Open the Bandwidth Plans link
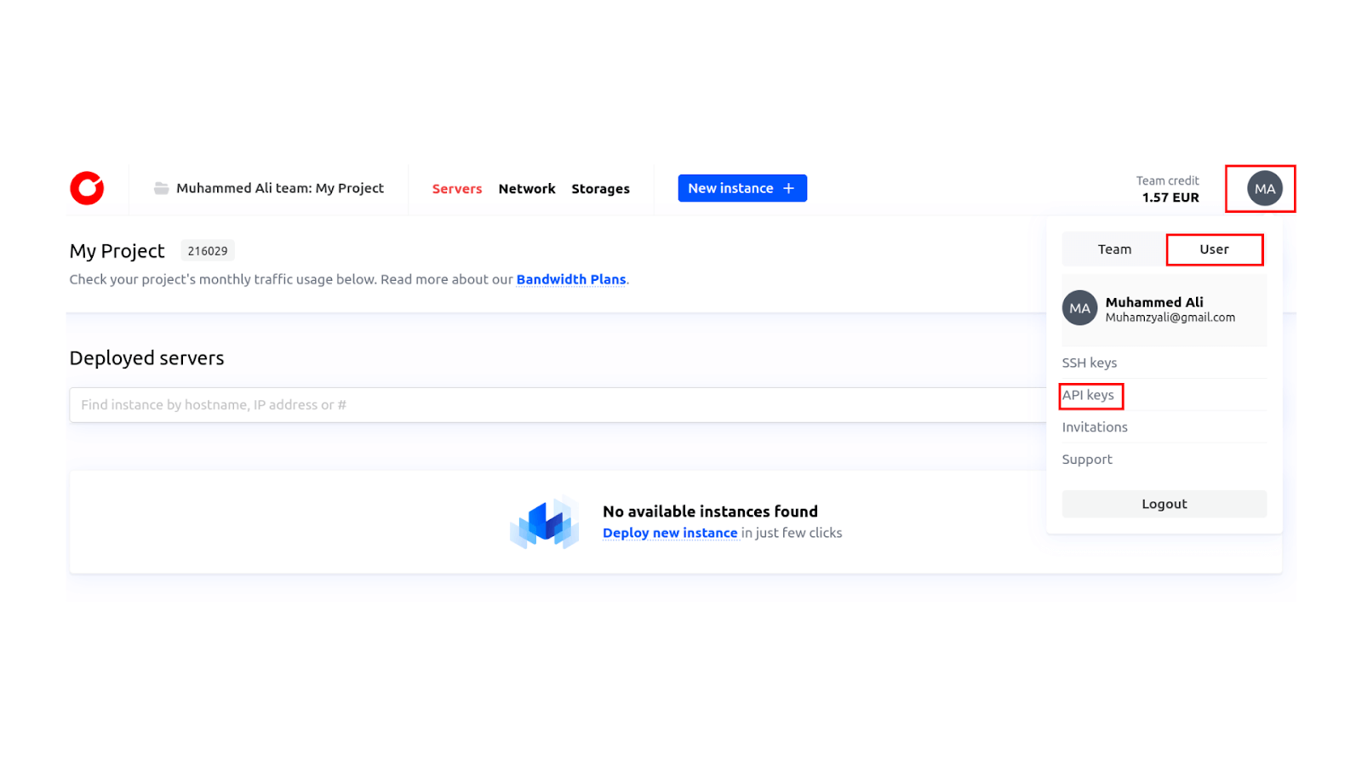This screenshot has width=1362, height=766. click(571, 279)
